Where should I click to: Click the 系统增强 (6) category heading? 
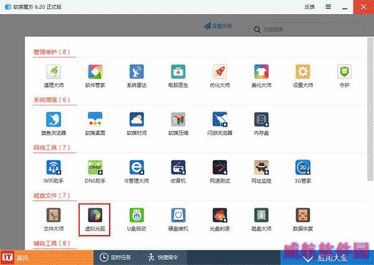52,100
